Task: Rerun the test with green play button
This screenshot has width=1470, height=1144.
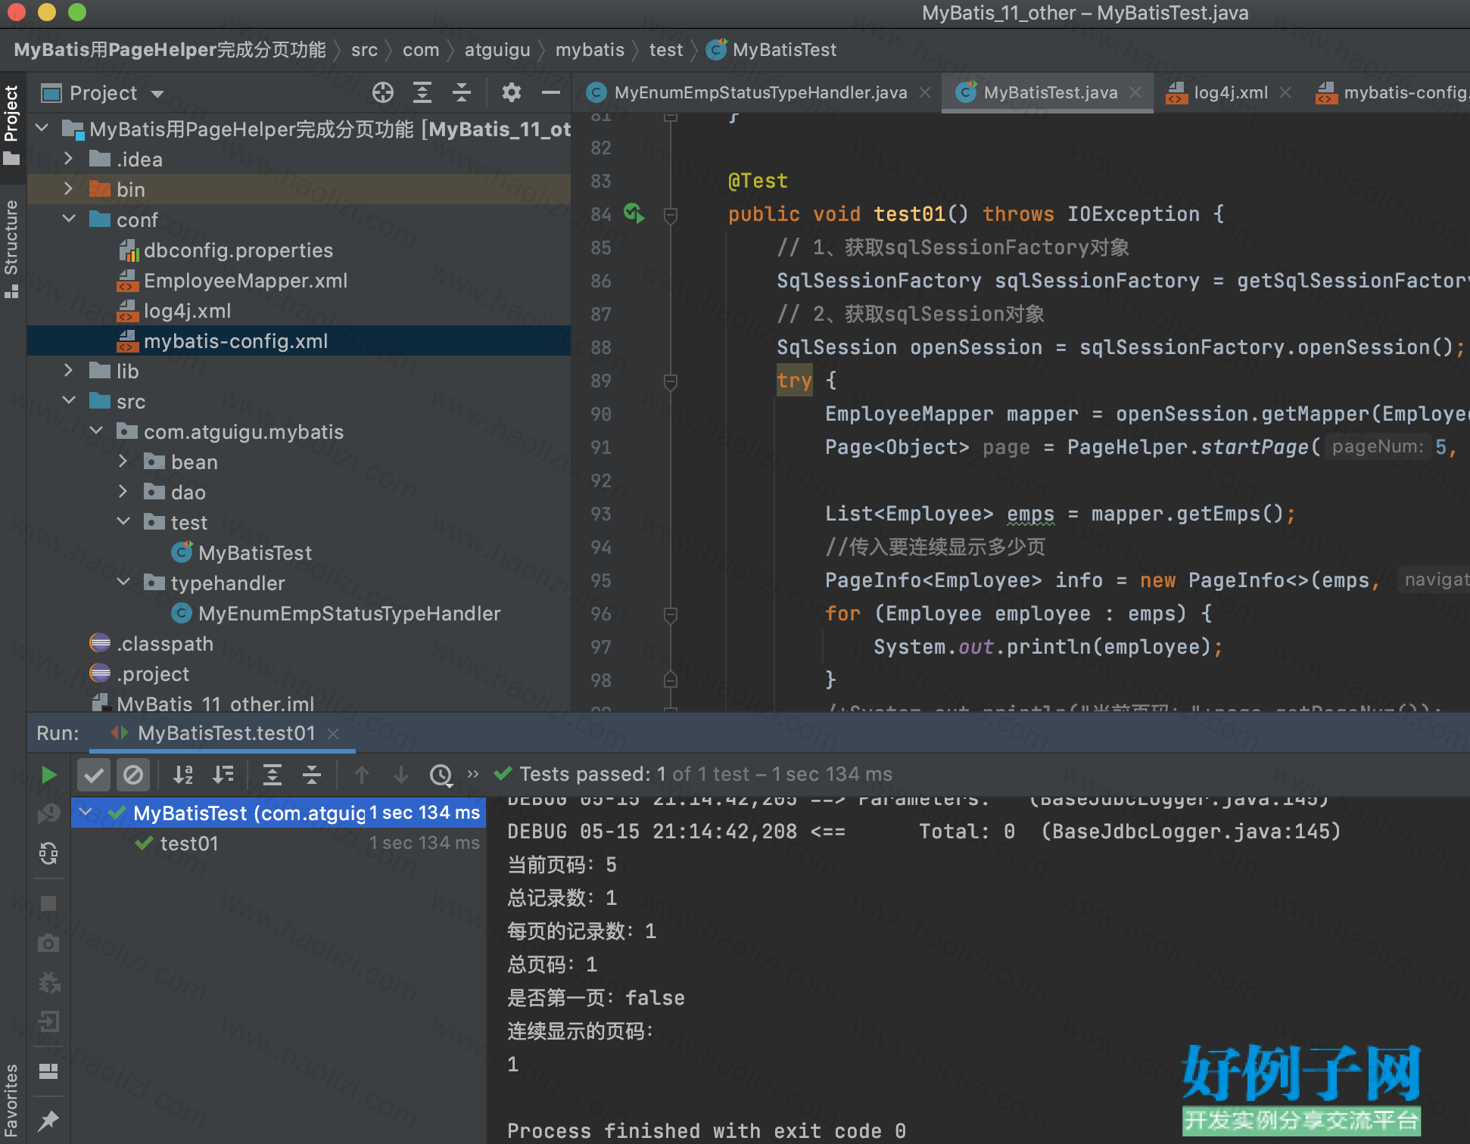Action: click(x=49, y=775)
